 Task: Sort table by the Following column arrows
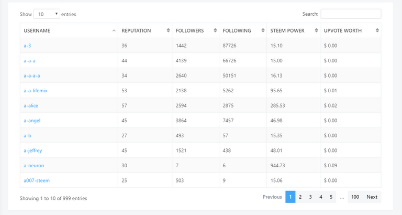[x=263, y=30]
